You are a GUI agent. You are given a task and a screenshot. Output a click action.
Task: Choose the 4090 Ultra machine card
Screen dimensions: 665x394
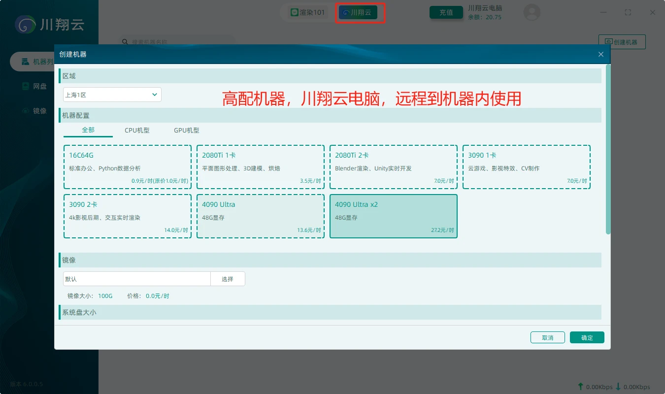[261, 216]
